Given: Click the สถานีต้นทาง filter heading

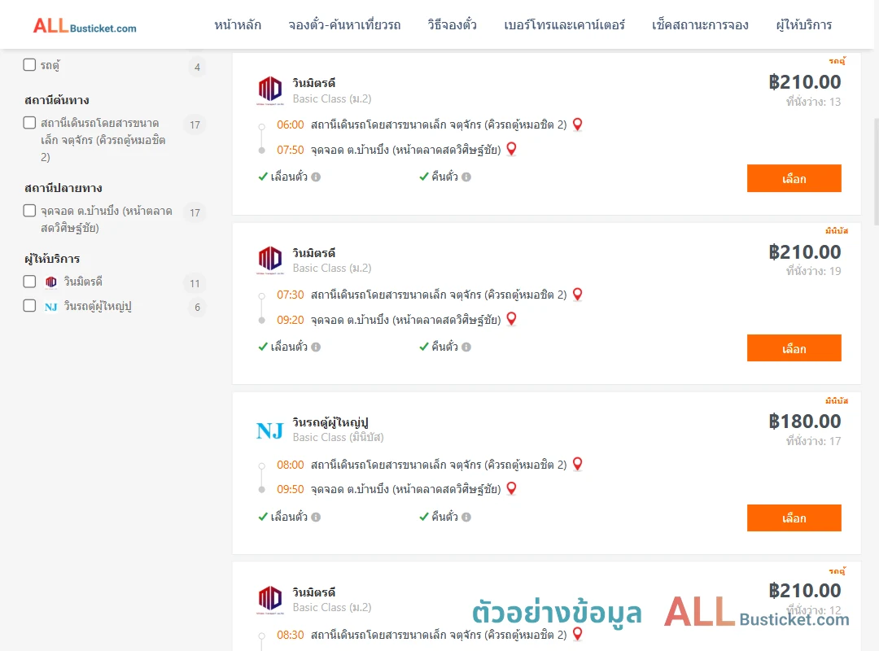Looking at the screenshot, I should pos(57,100).
